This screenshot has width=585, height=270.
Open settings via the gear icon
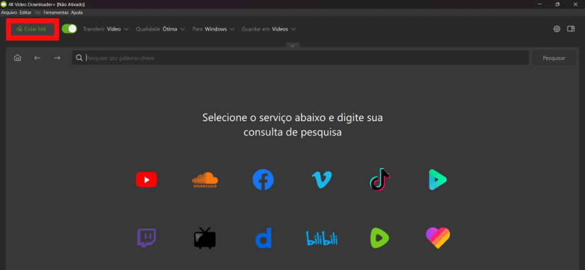(x=556, y=29)
